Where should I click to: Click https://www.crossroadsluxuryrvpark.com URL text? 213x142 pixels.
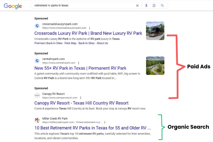pos(64,28)
